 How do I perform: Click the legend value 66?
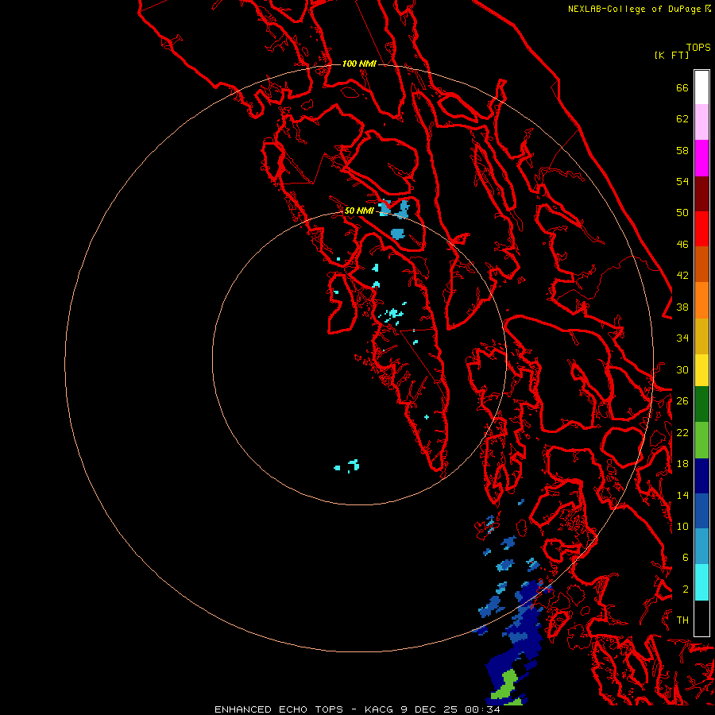pyautogui.click(x=682, y=88)
